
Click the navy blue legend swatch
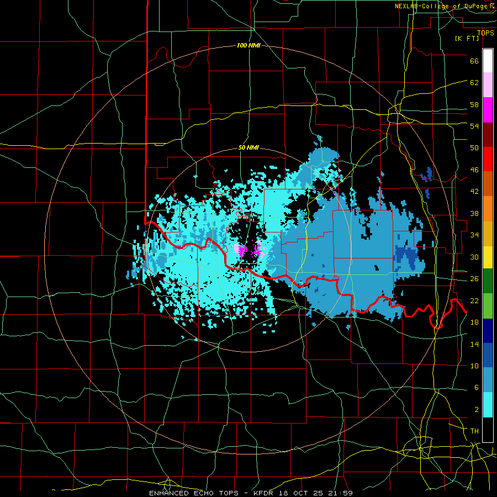tap(488, 331)
